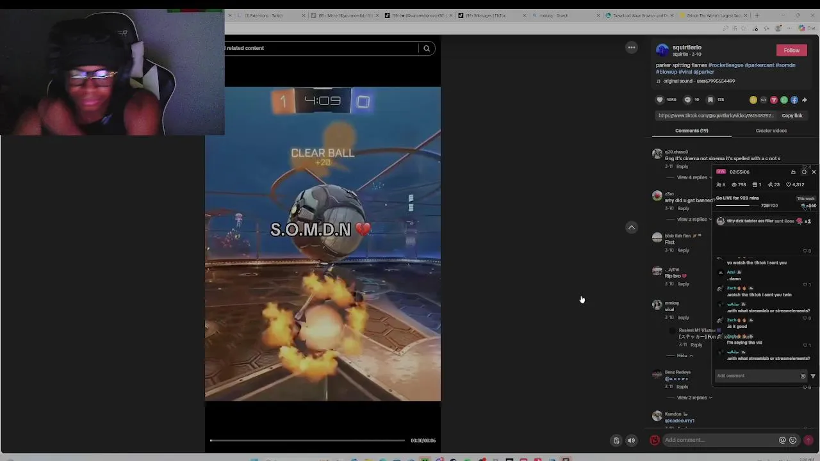This screenshot has height=461, width=820.
Task: Reply to the 'Rip bro' comment
Action: coord(684,284)
